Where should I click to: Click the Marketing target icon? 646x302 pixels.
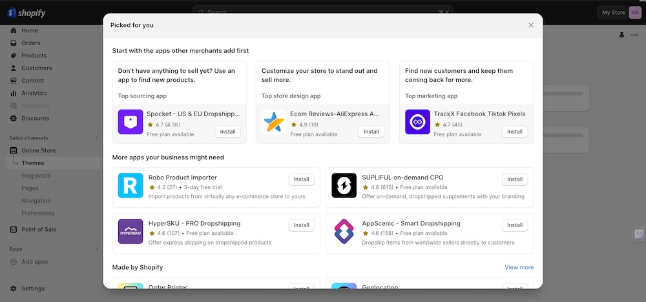coord(14,106)
